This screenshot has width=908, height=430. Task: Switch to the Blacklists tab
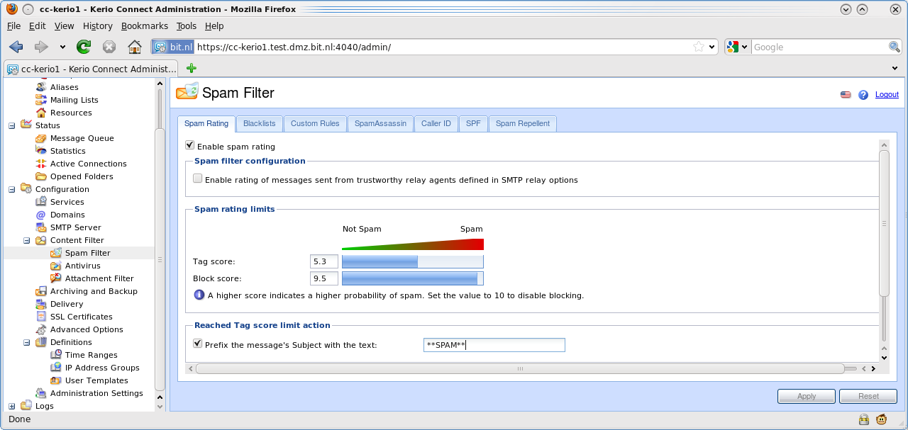[259, 123]
